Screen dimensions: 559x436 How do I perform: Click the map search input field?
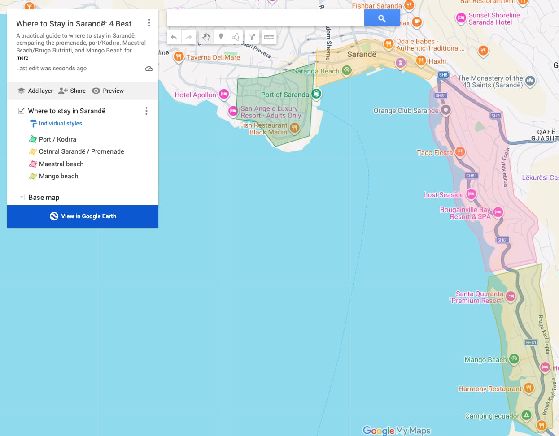coord(266,18)
